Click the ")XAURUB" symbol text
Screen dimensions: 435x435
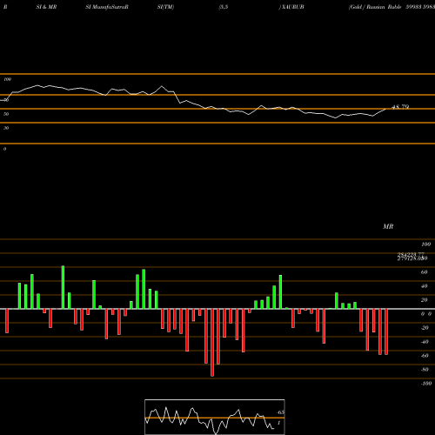pyautogui.click(x=291, y=7)
